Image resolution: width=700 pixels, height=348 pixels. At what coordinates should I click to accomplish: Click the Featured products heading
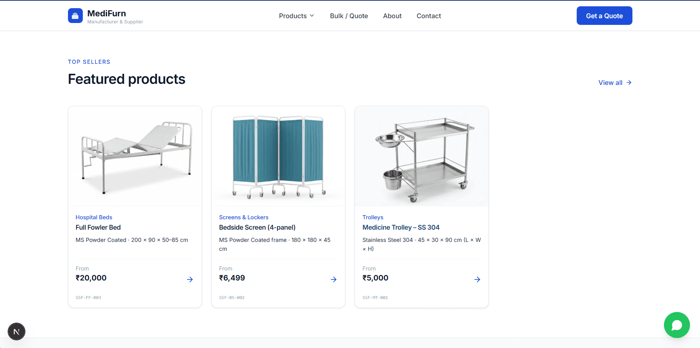[x=127, y=79]
